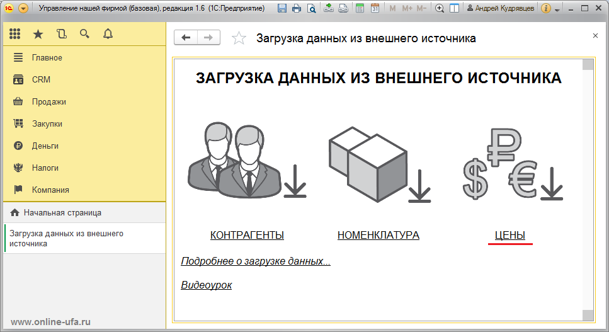609x332 pixels.
Task: Expand the dropdown arrow next to info icon
Action: (x=558, y=9)
